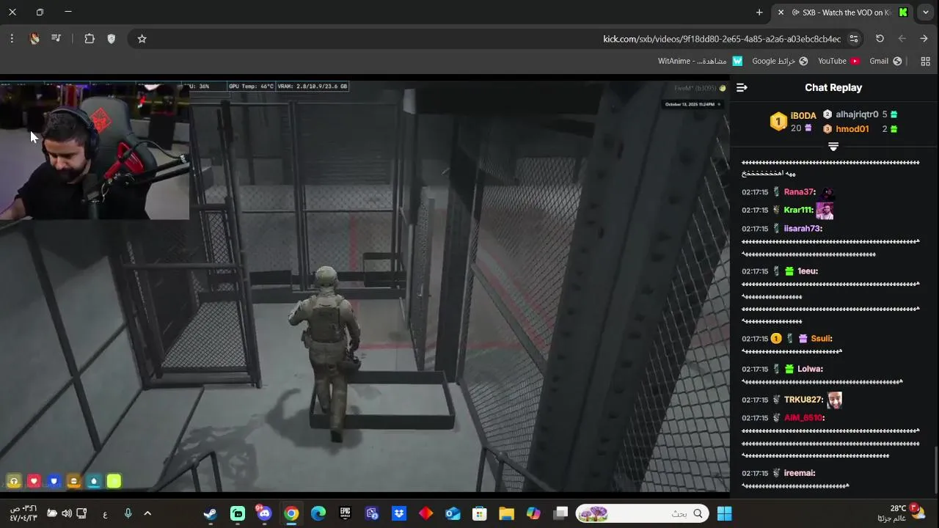939x528 pixels.
Task: Open Dropbox from the taskbar
Action: coord(399,513)
